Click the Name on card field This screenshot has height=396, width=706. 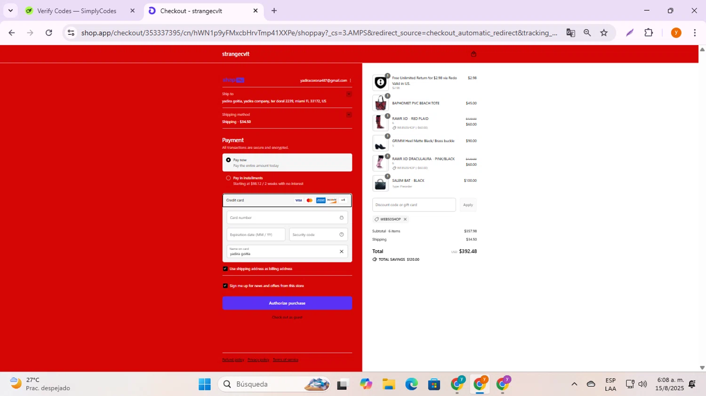(x=287, y=251)
